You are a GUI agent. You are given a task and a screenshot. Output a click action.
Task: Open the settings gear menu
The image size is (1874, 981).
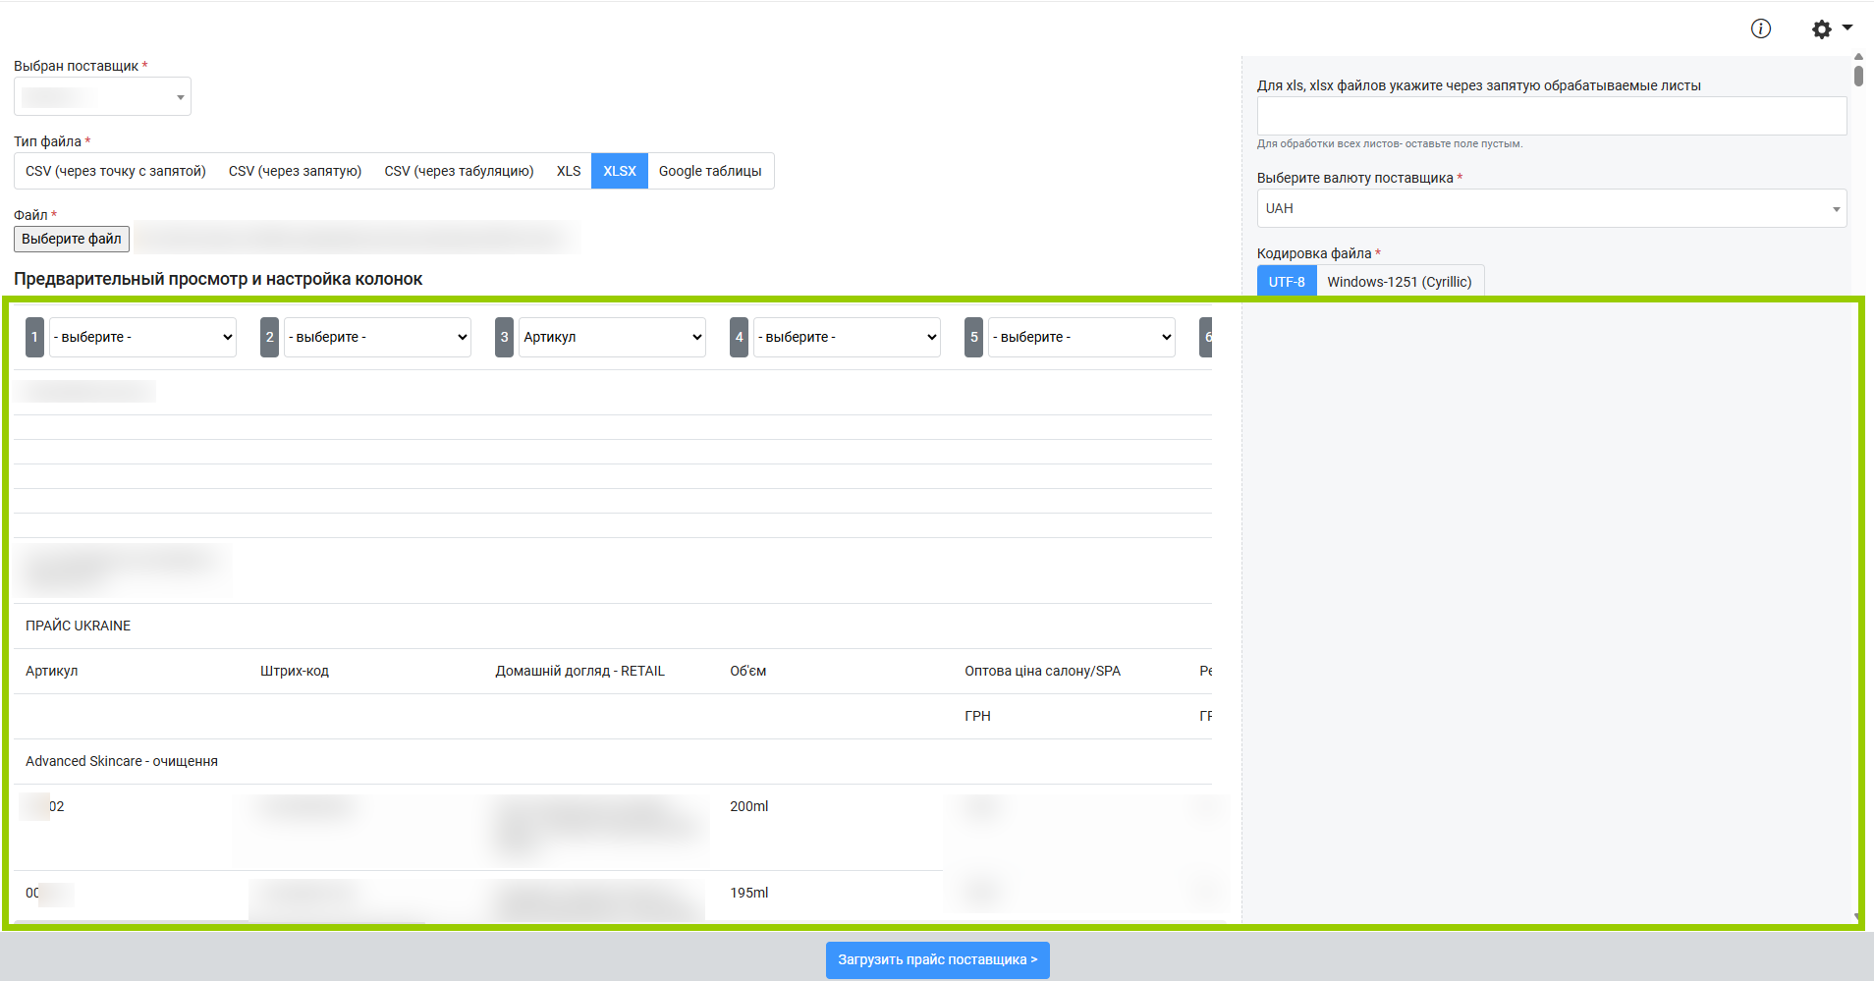1830,28
